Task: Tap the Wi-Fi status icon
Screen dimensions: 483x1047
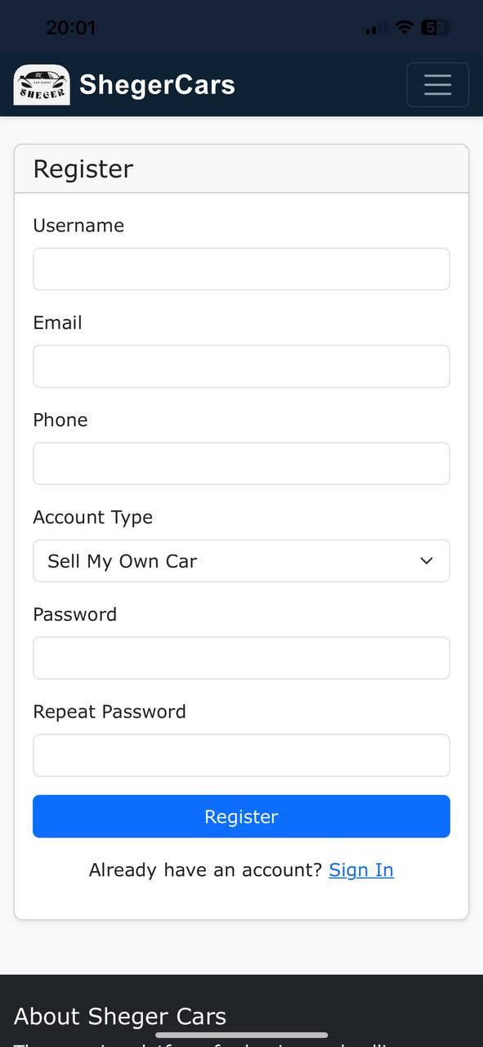Action: tap(404, 27)
